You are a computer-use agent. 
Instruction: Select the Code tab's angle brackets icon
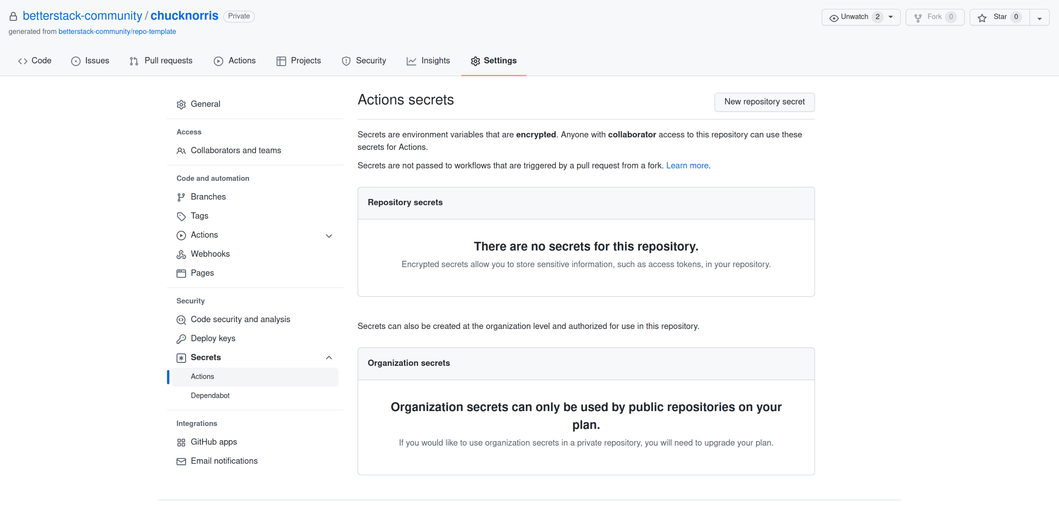(x=23, y=60)
